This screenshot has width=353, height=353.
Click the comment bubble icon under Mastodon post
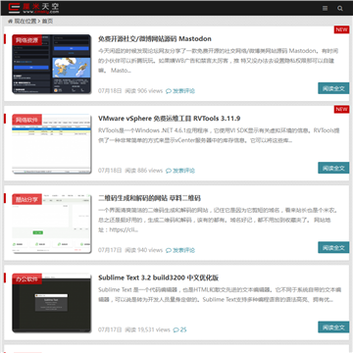169,91
